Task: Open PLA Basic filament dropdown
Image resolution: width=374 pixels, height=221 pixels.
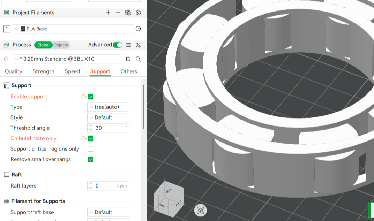Action: pos(73,29)
